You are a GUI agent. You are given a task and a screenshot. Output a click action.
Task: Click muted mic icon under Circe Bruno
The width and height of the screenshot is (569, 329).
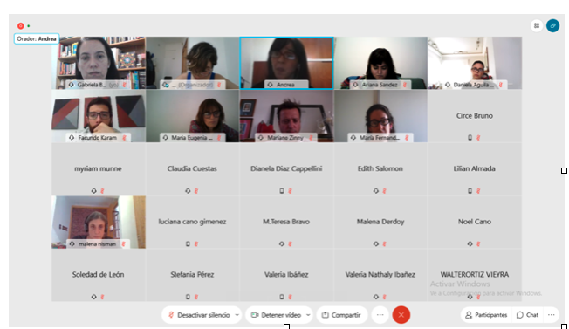(x=478, y=138)
